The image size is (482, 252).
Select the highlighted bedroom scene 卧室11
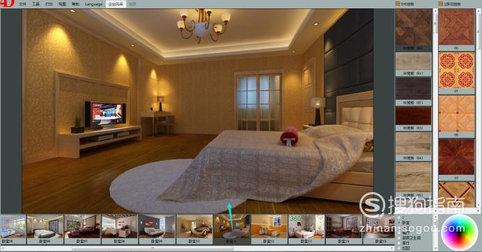(x=232, y=229)
